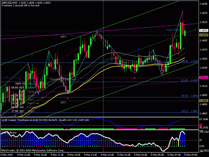Click the 1.4245 price axis label

pos(204,4)
